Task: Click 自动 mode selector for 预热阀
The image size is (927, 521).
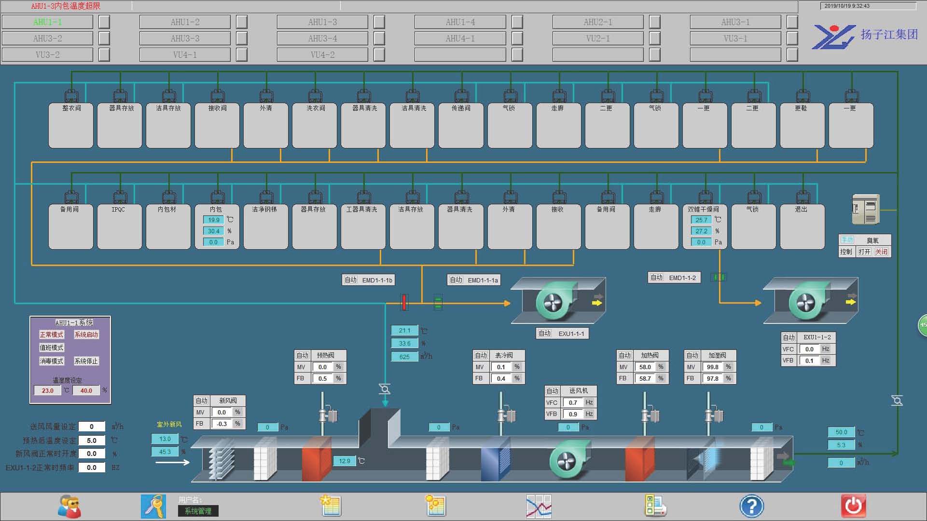Action: 303,355
